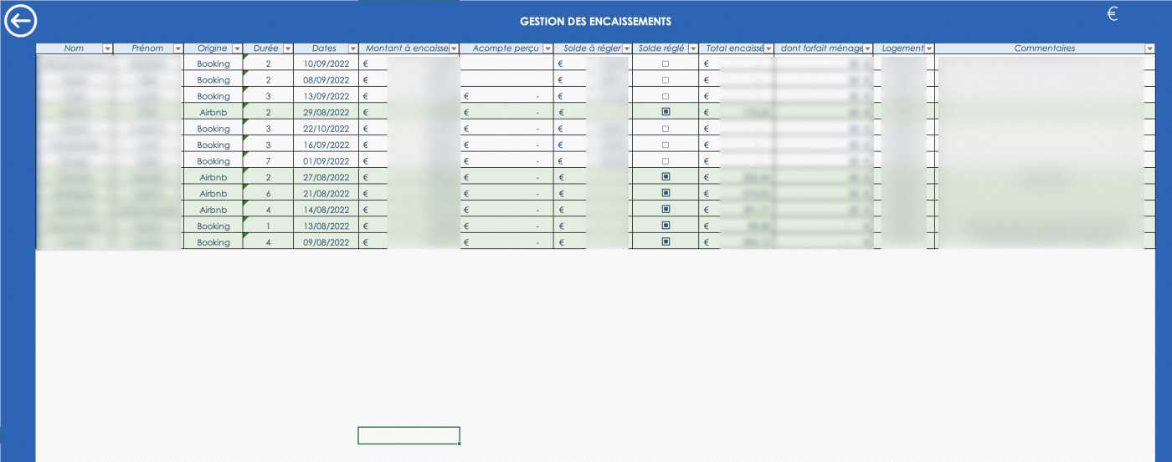Open the Nom column filter dropdown
This screenshot has width=1172, height=462.
[x=107, y=48]
